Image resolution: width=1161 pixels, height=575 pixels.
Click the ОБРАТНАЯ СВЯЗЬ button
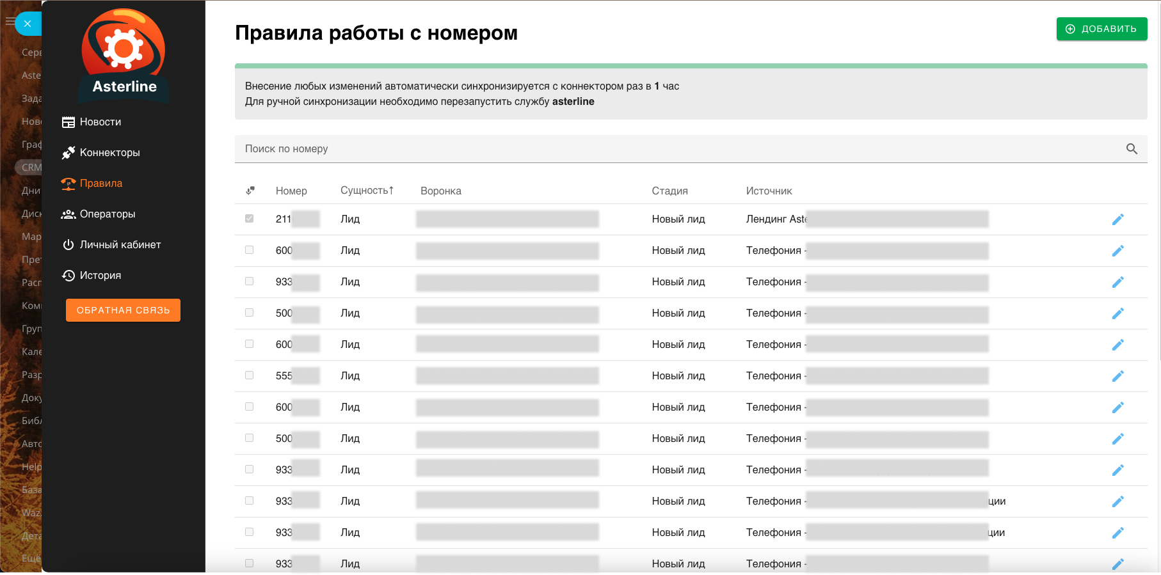click(x=123, y=310)
